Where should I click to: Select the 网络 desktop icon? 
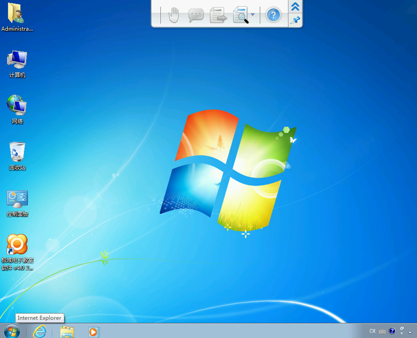click(17, 110)
